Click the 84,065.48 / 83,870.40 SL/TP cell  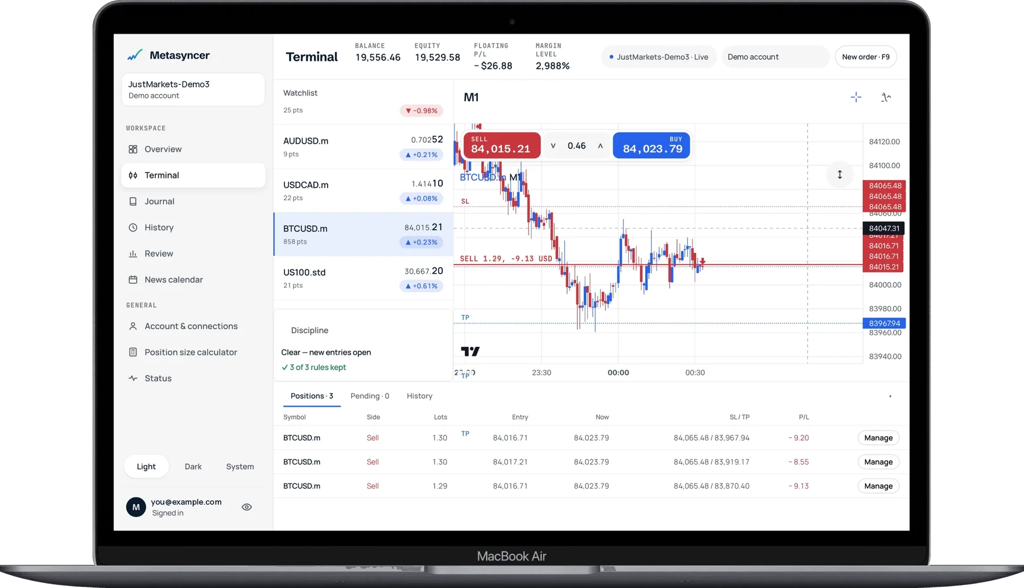coord(711,486)
